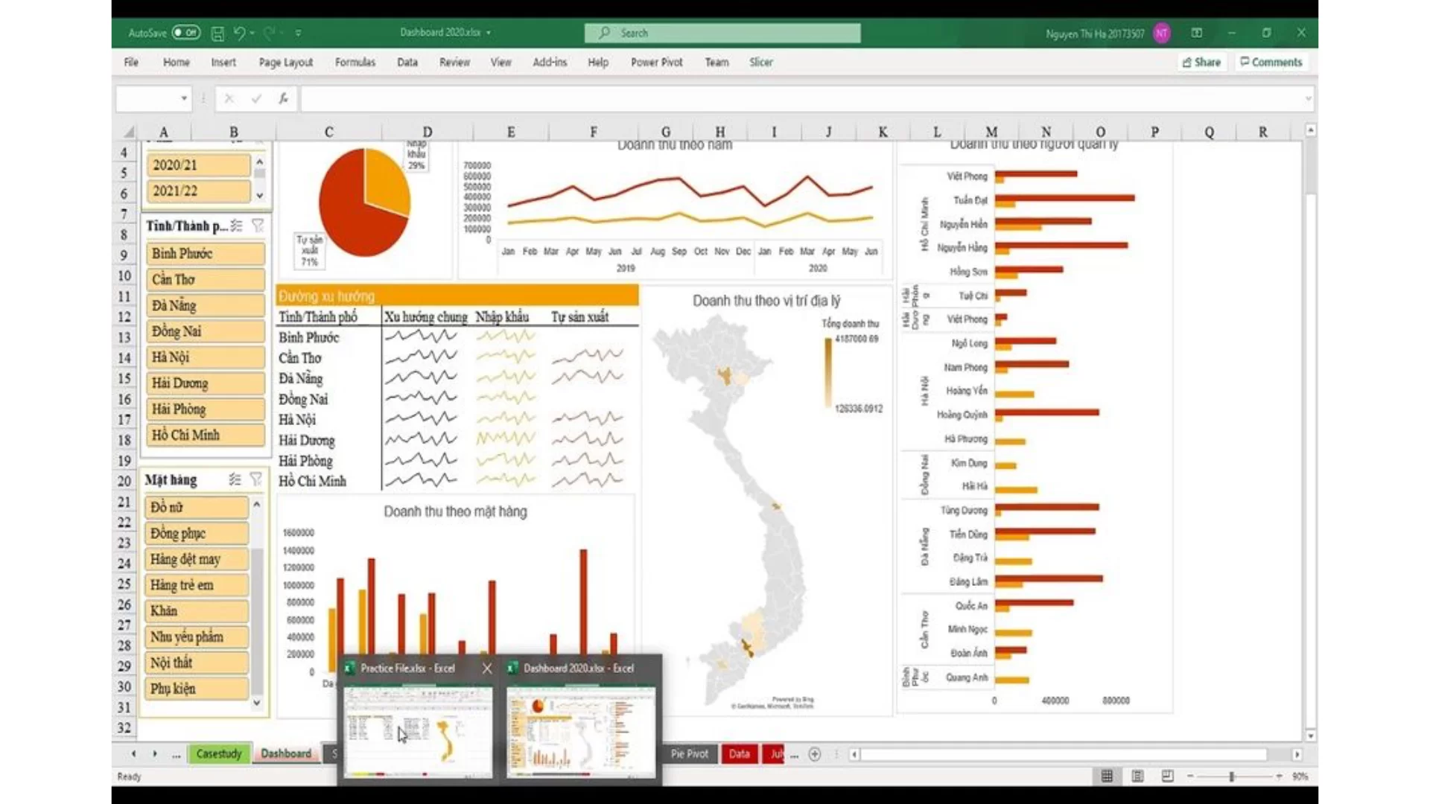The image size is (1430, 804).
Task: Expand the formula bar chevron
Action: pyautogui.click(x=1308, y=98)
